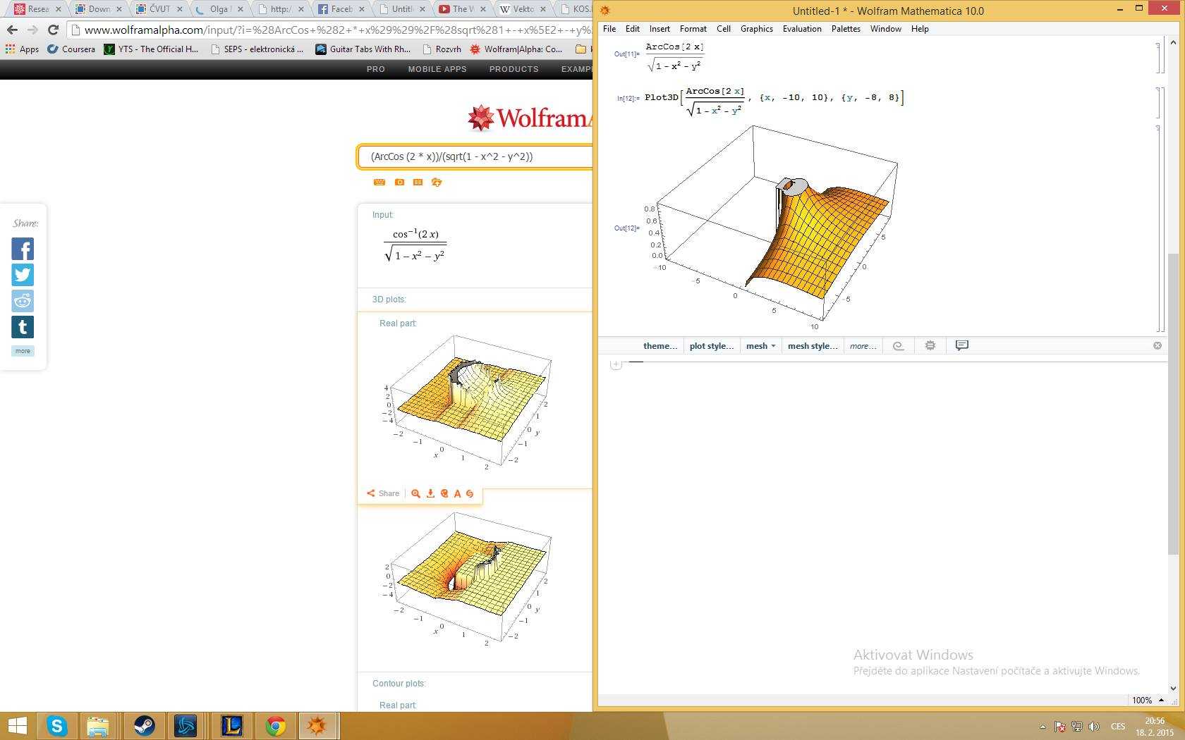Click the PRO link in WolframAlpha header
Viewport: 1185px width, 740px height.
point(375,69)
